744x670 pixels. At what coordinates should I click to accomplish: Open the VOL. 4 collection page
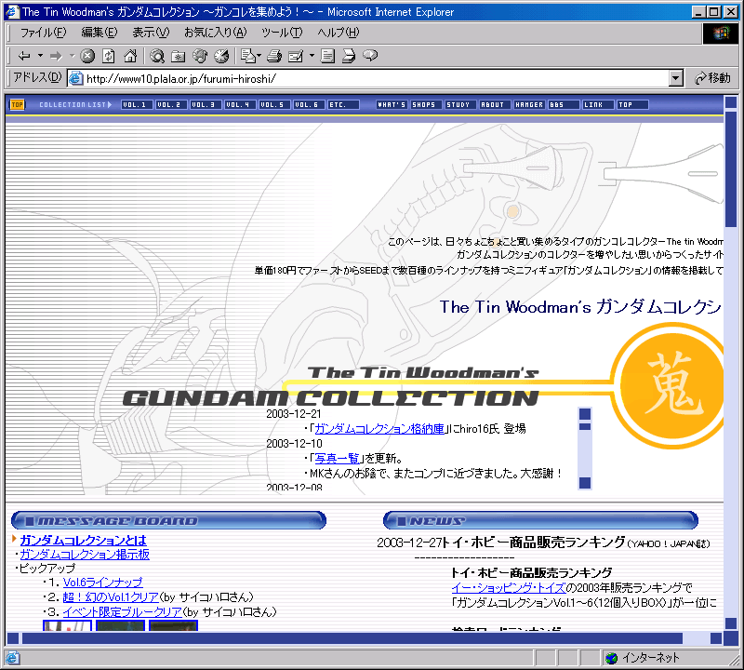(x=240, y=104)
